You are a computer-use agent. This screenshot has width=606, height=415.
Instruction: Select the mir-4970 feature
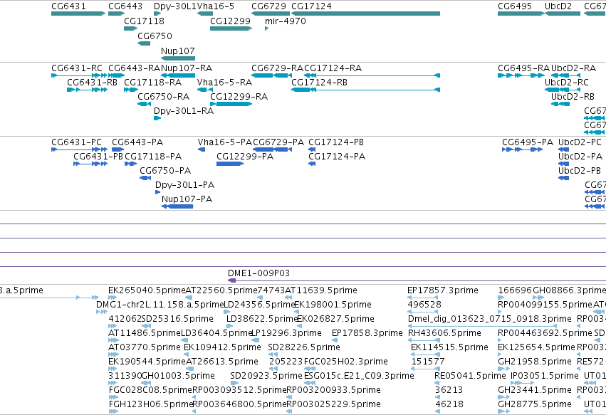click(266, 28)
